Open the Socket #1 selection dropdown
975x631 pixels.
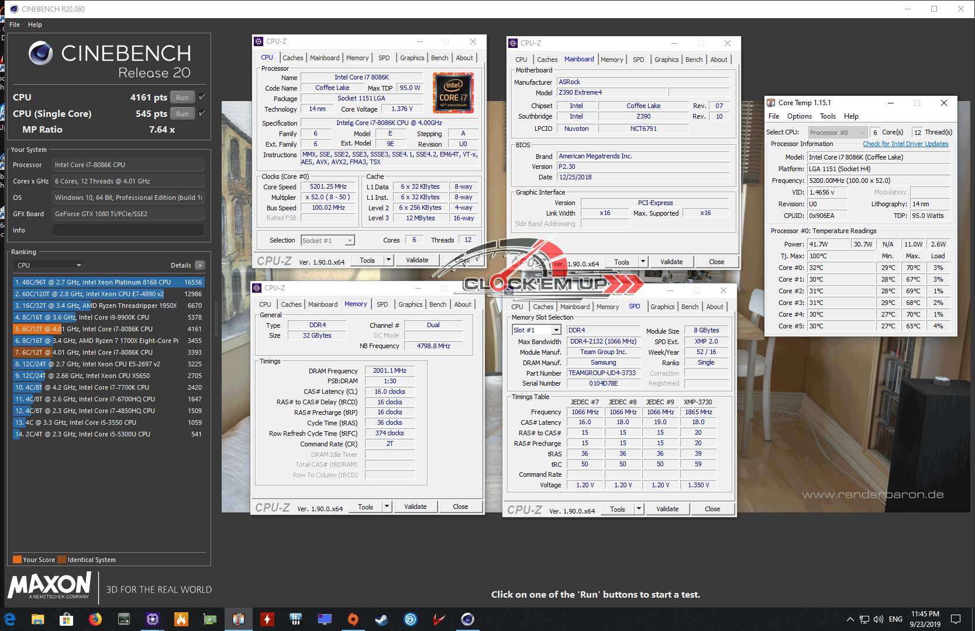[x=328, y=241]
